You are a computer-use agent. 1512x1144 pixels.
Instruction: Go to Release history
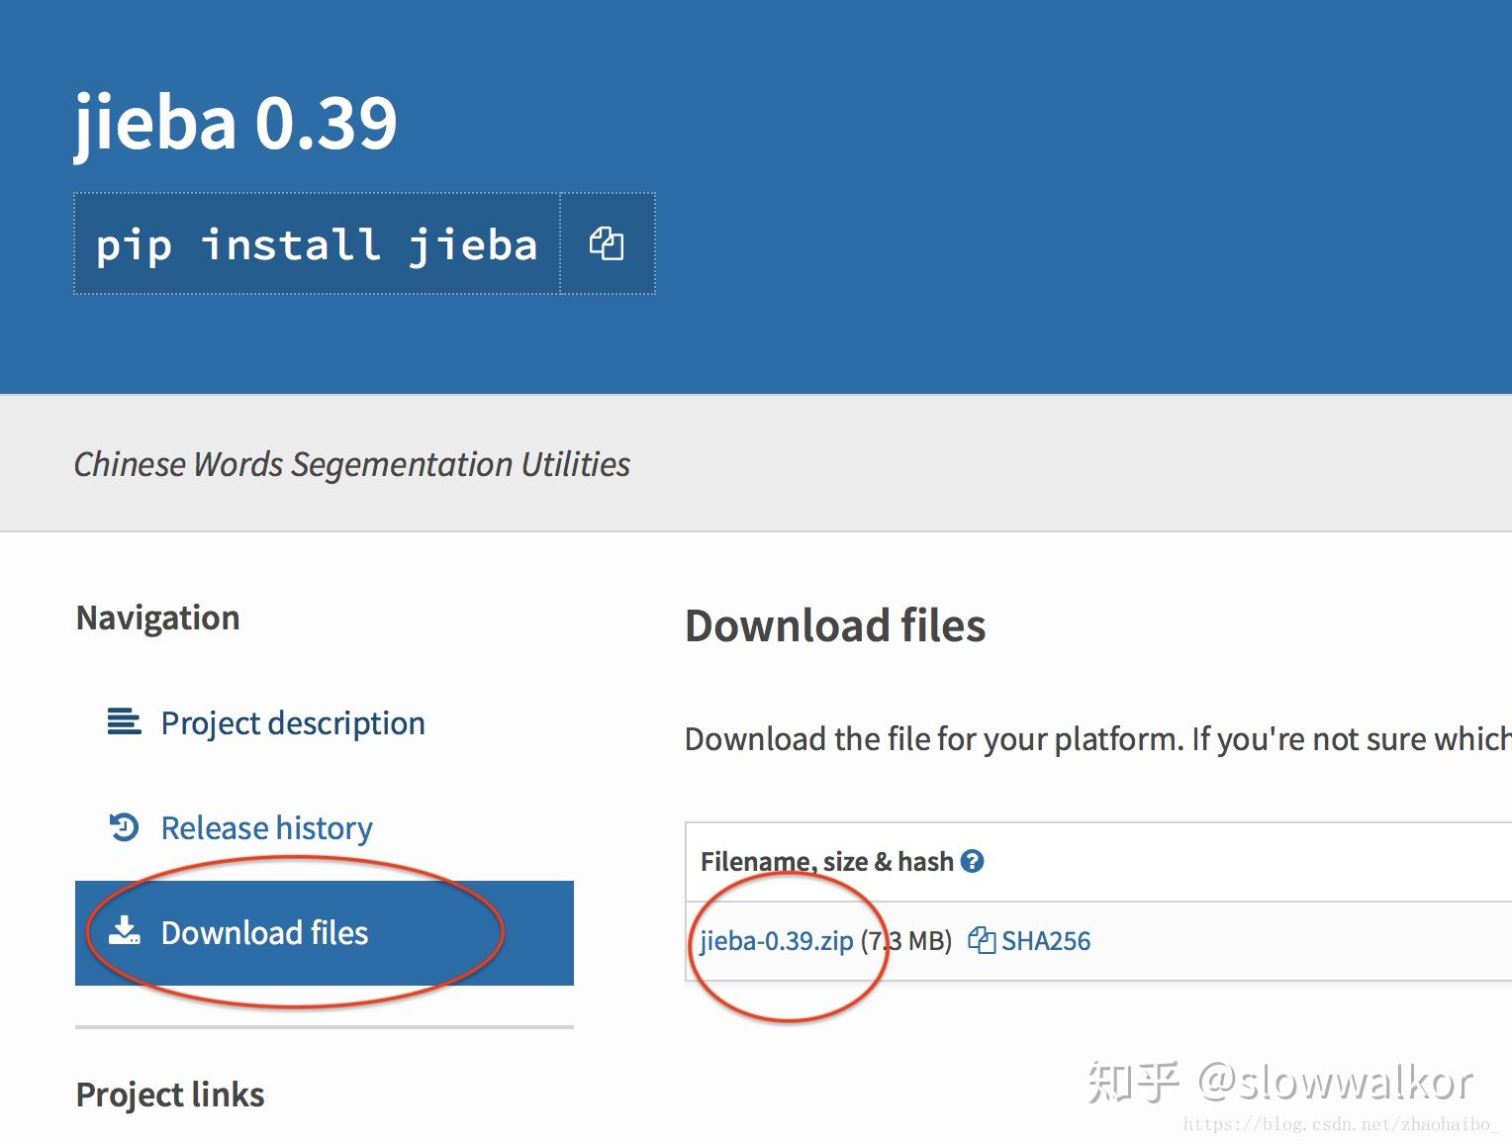coord(266,827)
